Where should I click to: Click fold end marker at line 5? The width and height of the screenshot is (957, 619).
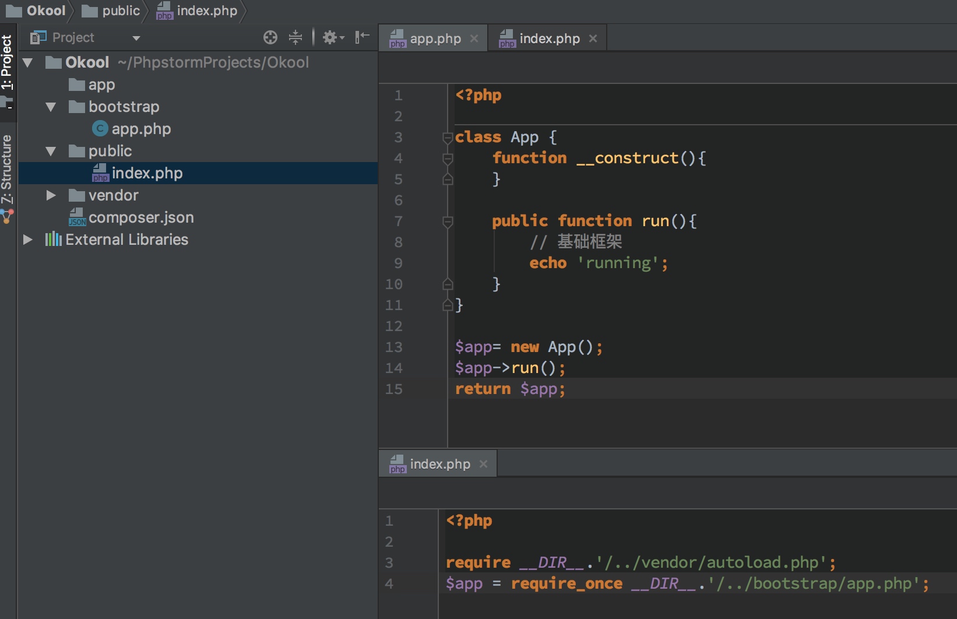pos(448,179)
